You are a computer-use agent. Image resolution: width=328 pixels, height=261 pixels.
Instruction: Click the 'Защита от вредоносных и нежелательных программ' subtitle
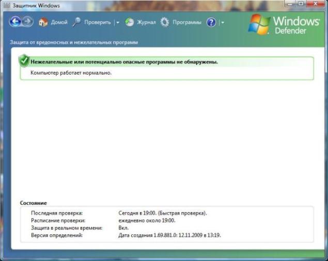tap(74, 42)
